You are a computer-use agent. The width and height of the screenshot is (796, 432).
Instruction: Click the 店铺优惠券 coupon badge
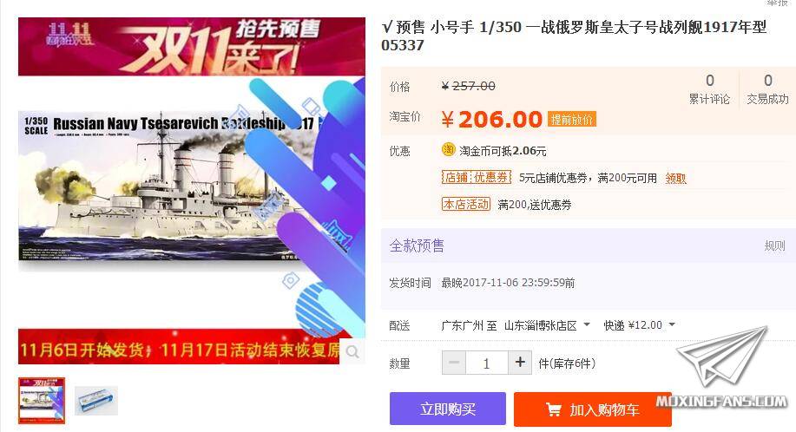pyautogui.click(x=477, y=178)
